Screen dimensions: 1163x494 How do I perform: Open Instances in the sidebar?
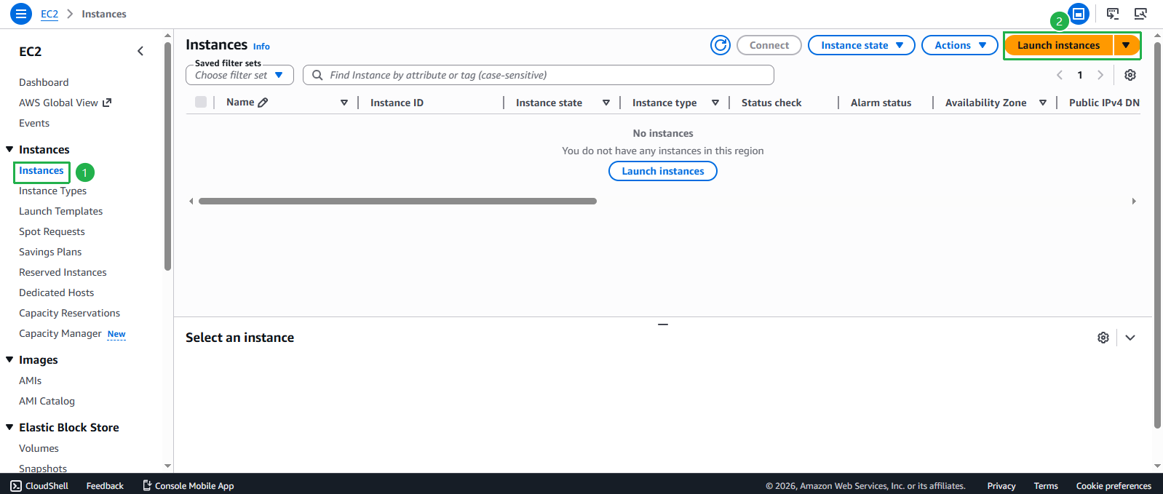pos(41,170)
